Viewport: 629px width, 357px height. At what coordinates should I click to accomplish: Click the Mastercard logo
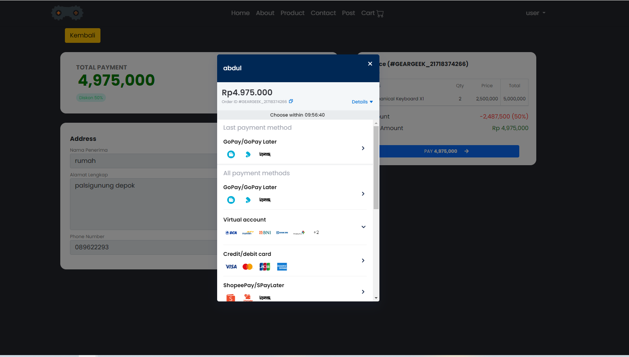point(247,267)
